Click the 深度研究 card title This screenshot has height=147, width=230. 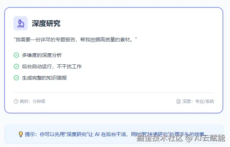pyautogui.click(x=46, y=23)
